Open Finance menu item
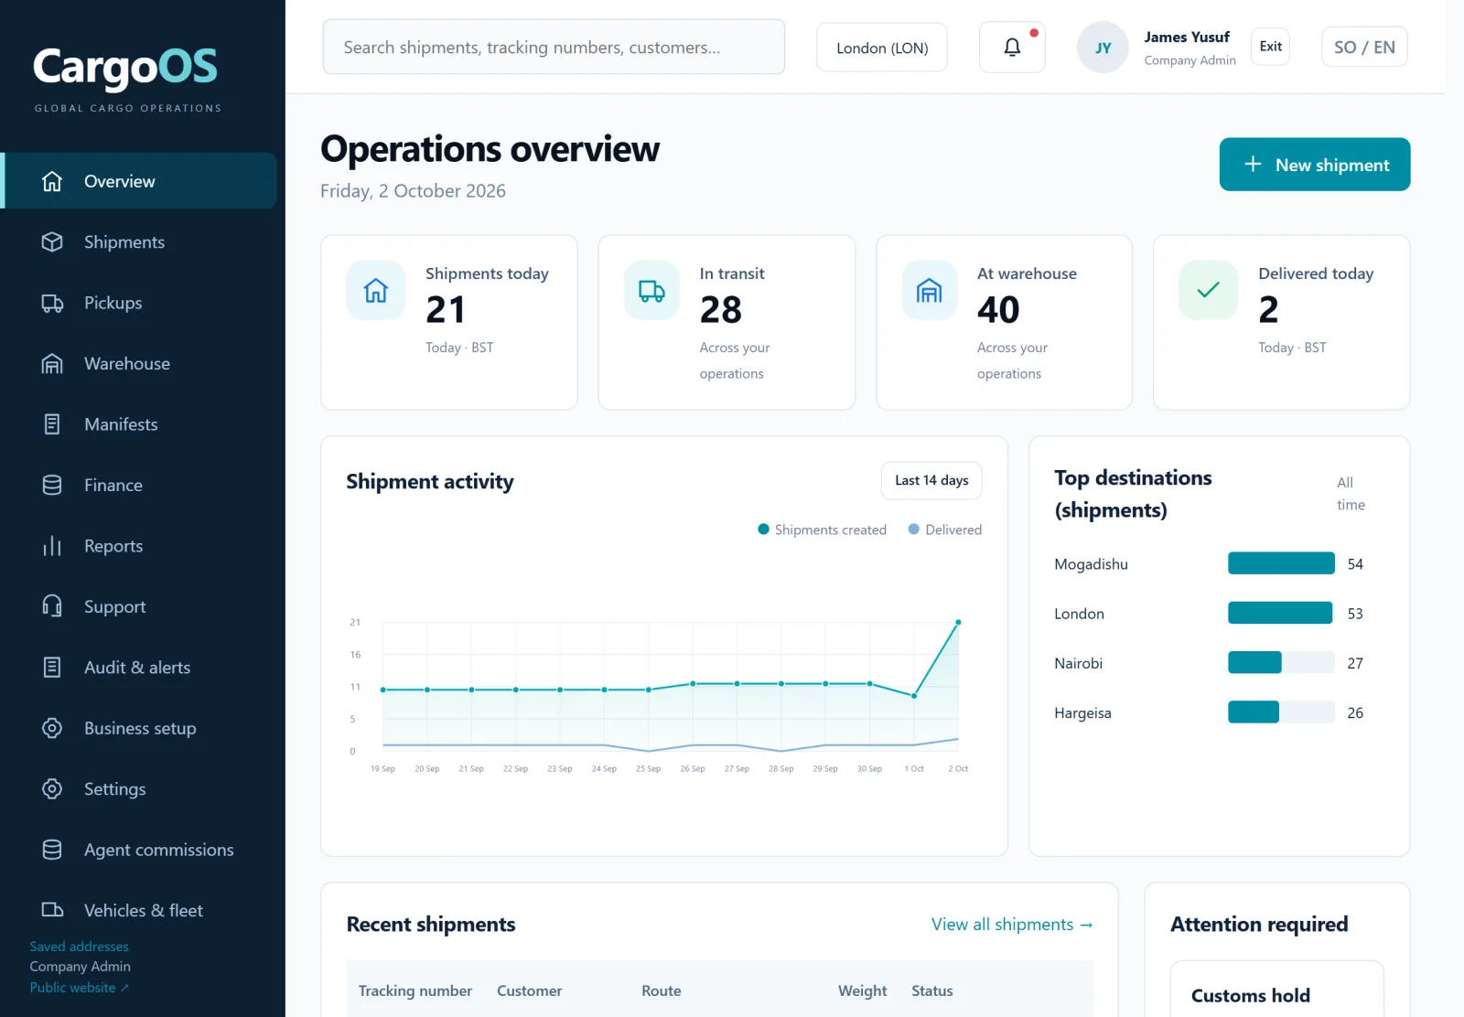1464x1017 pixels. click(141, 485)
